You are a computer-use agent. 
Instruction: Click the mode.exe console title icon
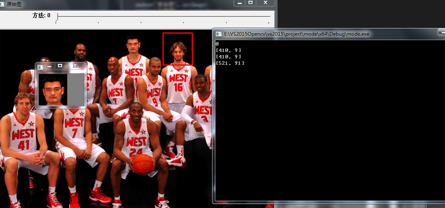(x=218, y=34)
